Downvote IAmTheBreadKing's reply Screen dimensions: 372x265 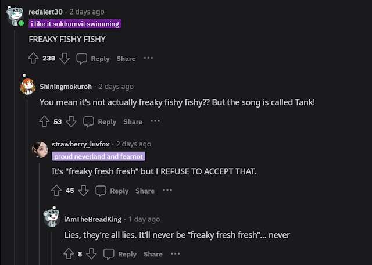(x=92, y=254)
